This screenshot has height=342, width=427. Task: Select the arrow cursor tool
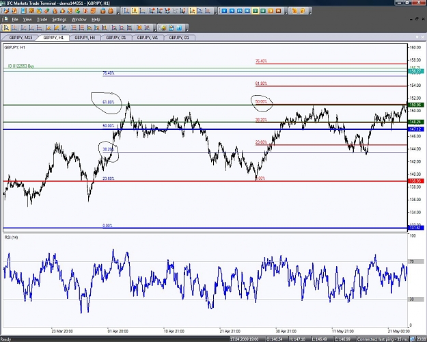click(6, 27)
